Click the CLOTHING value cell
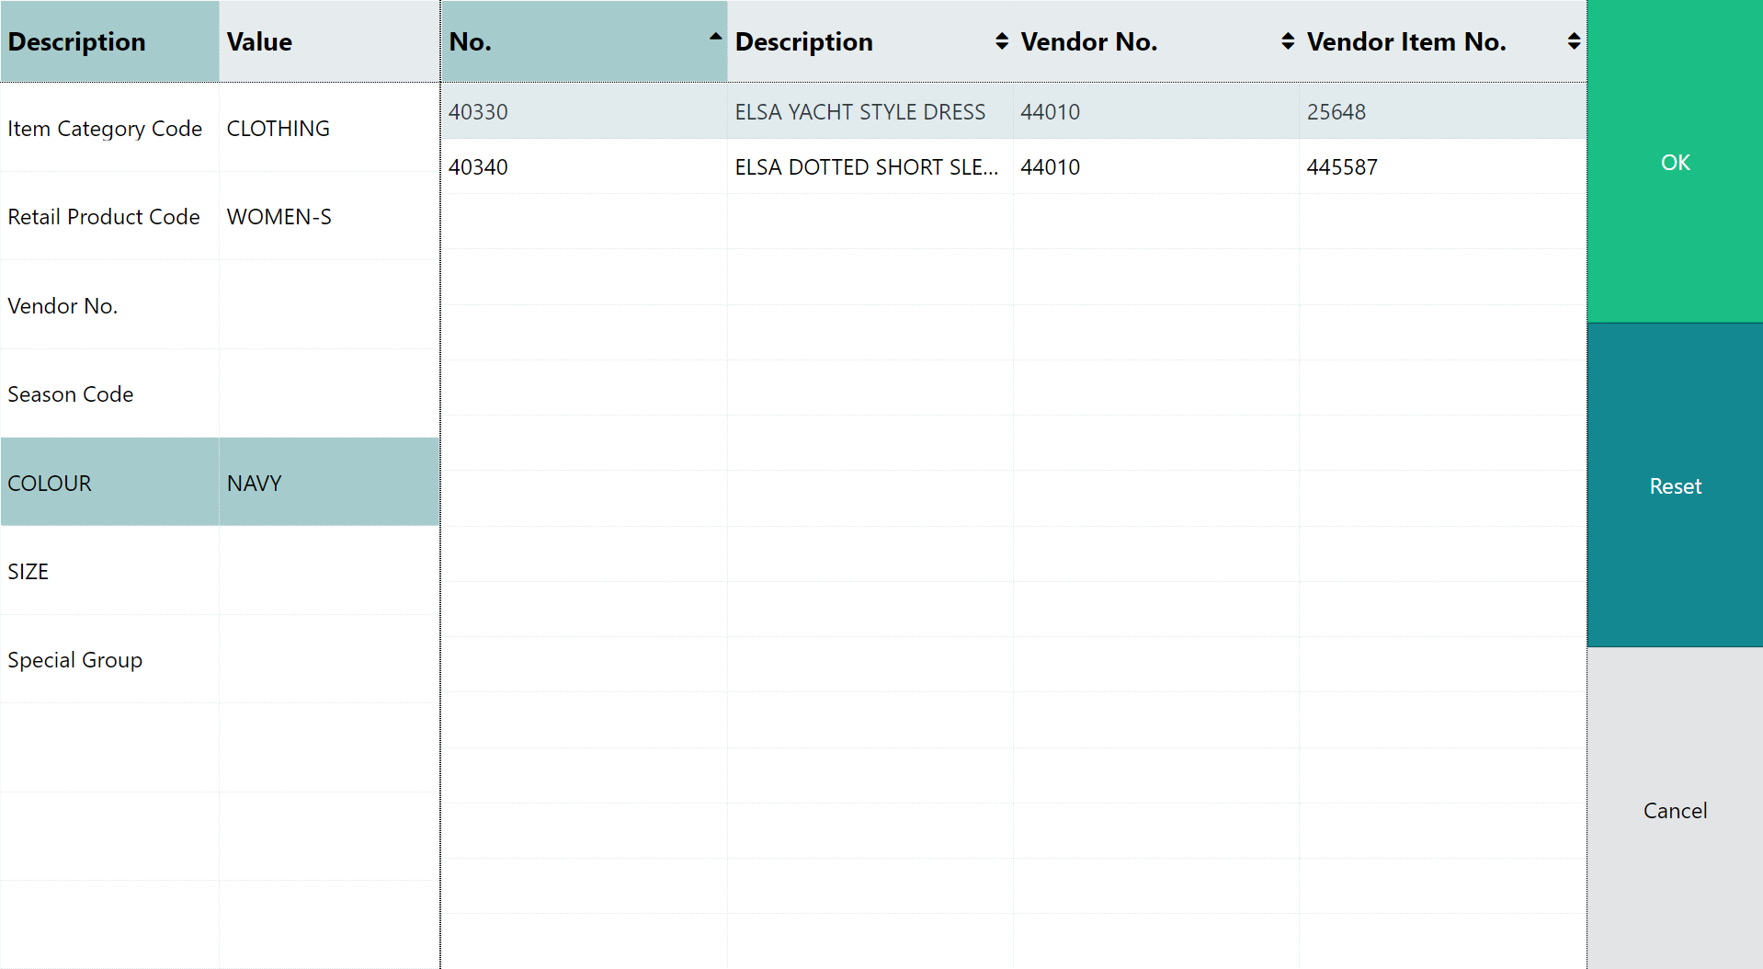Image resolution: width=1763 pixels, height=969 pixels. point(328,129)
